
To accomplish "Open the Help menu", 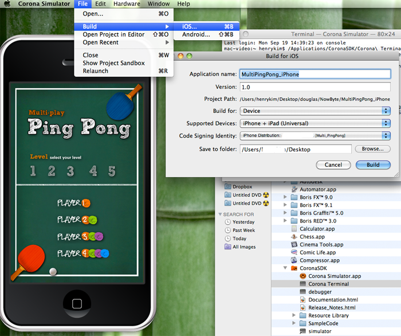I will tap(184, 3).
